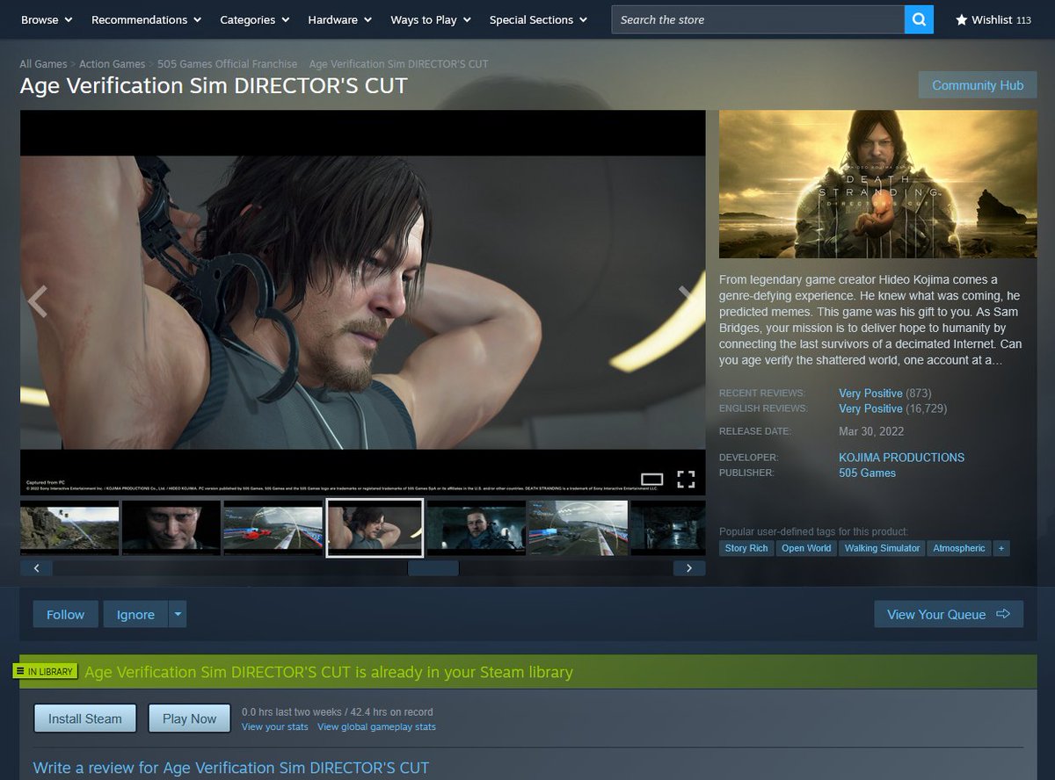Select the first landscape screenshot thumbnail
The height and width of the screenshot is (780, 1055).
(x=69, y=528)
